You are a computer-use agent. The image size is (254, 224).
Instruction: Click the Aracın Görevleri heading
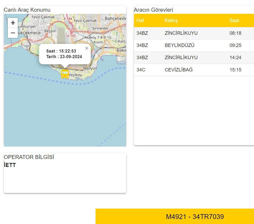pyautogui.click(x=153, y=10)
